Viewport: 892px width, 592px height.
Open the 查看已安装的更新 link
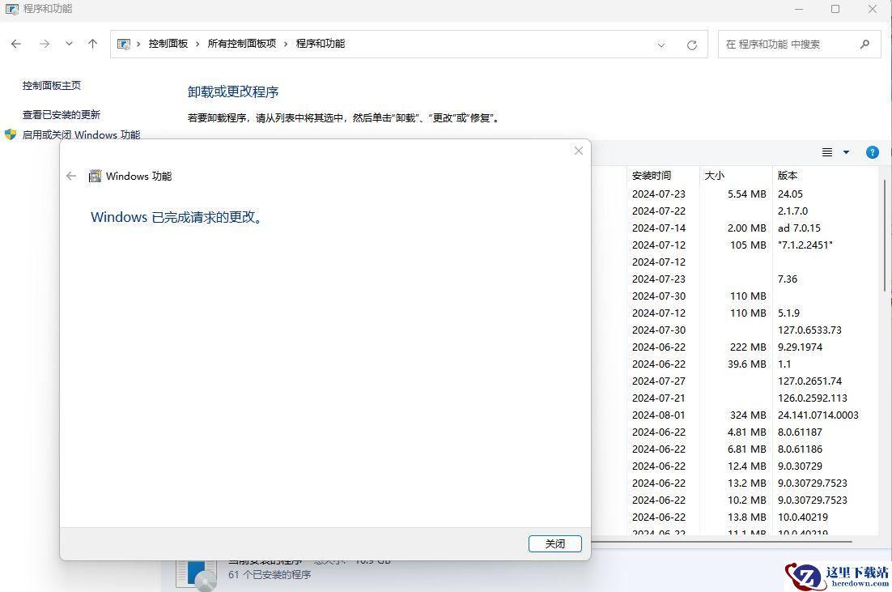pyautogui.click(x=62, y=115)
